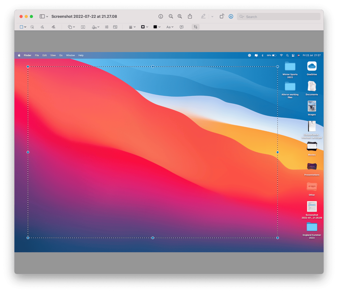
Task: Toggle the sidebar view button
Action: point(42,16)
